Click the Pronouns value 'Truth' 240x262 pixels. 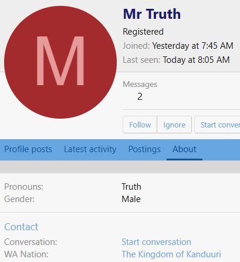pos(131,187)
